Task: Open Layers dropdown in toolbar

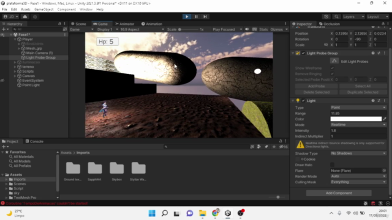Action: pos(354,16)
